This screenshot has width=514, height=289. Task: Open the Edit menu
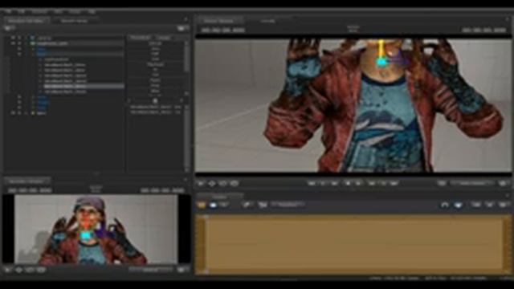coord(22,11)
